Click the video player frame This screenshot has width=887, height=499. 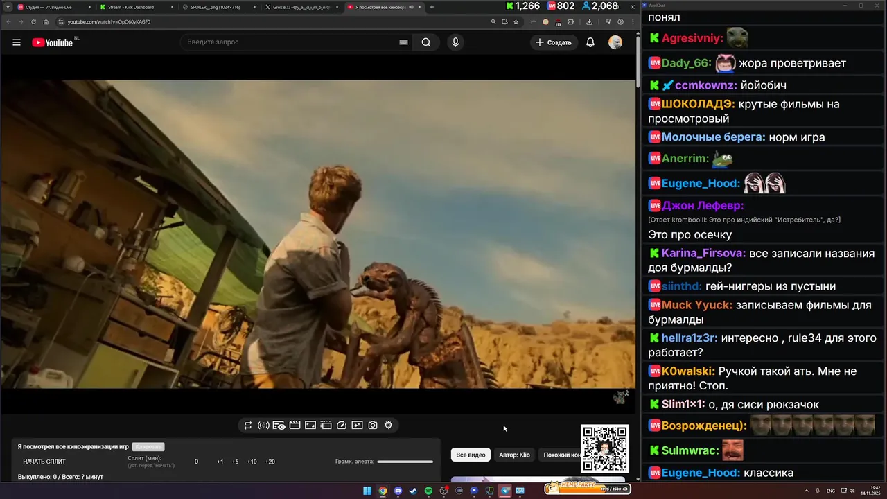(x=318, y=234)
